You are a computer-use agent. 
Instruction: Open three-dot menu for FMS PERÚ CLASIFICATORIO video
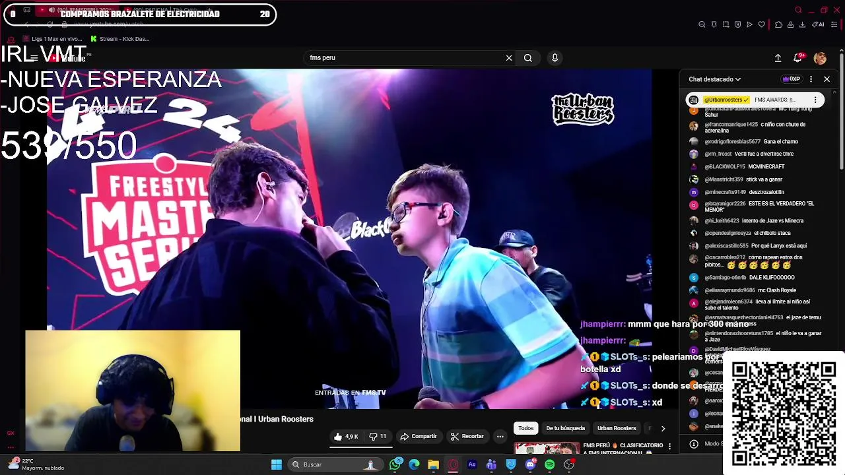669,447
